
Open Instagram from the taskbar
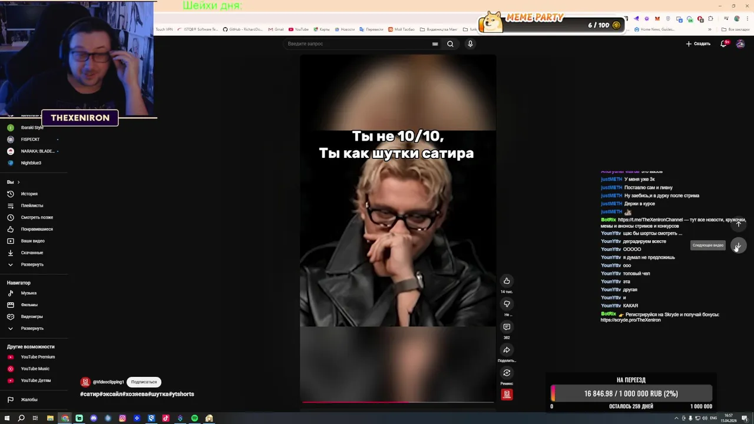(123, 418)
